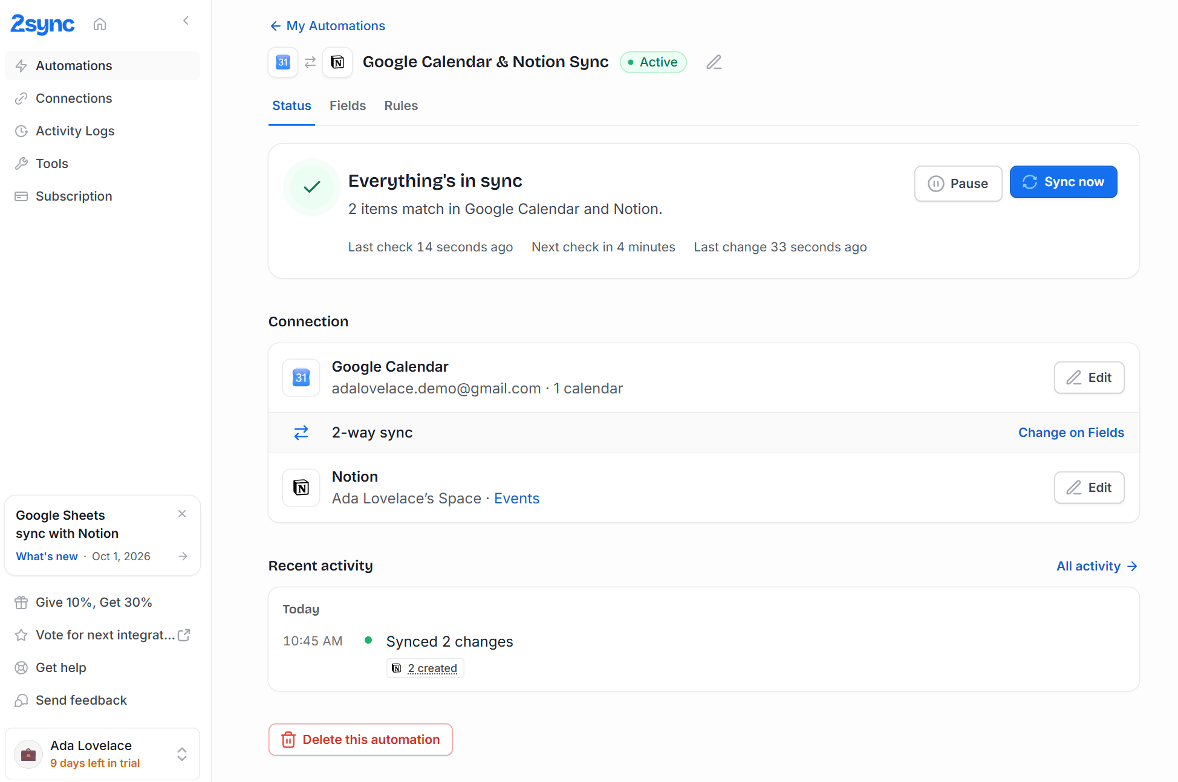Click the Google Calendar icon beside the title
Image resolution: width=1178 pixels, height=782 pixels.
pyautogui.click(x=283, y=62)
